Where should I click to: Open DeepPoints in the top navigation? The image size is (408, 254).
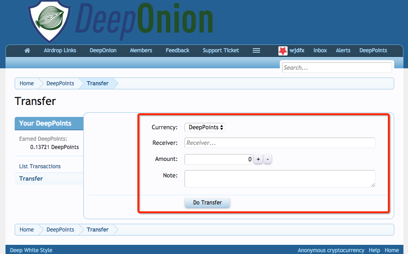373,50
